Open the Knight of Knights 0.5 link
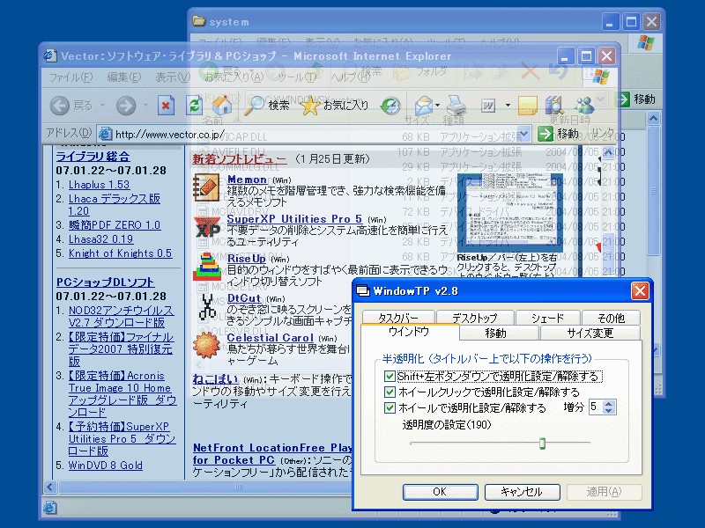705x528 pixels. click(120, 253)
